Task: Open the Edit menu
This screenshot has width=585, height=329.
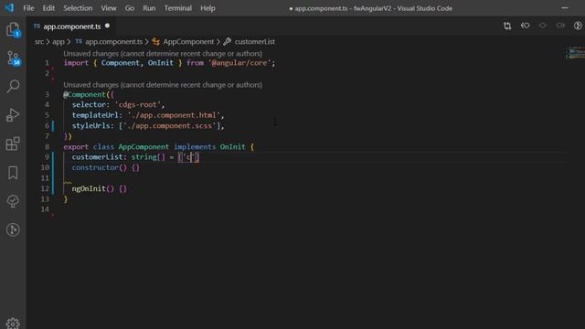Action: coord(48,8)
